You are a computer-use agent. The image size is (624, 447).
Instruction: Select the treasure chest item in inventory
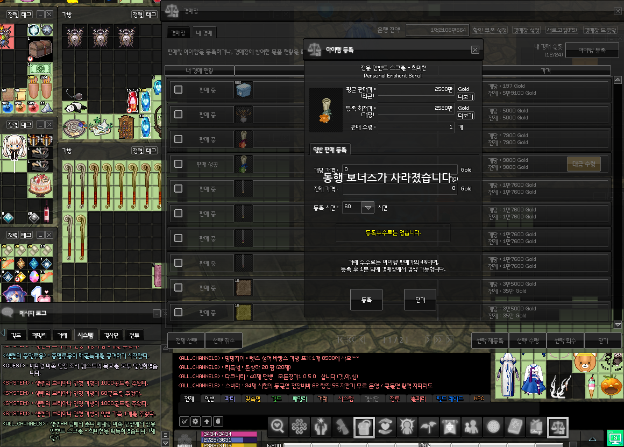click(40, 49)
